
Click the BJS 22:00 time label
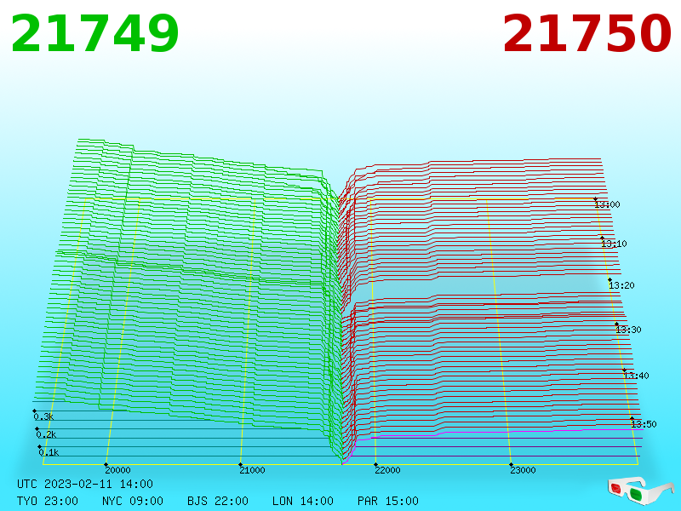click(218, 501)
